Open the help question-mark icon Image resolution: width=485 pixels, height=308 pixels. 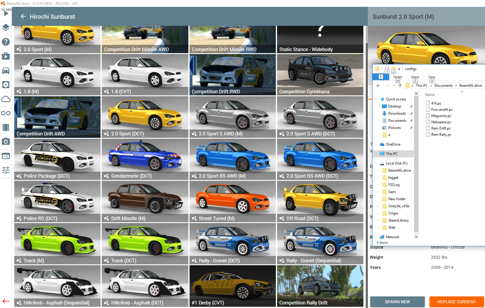pos(6,42)
